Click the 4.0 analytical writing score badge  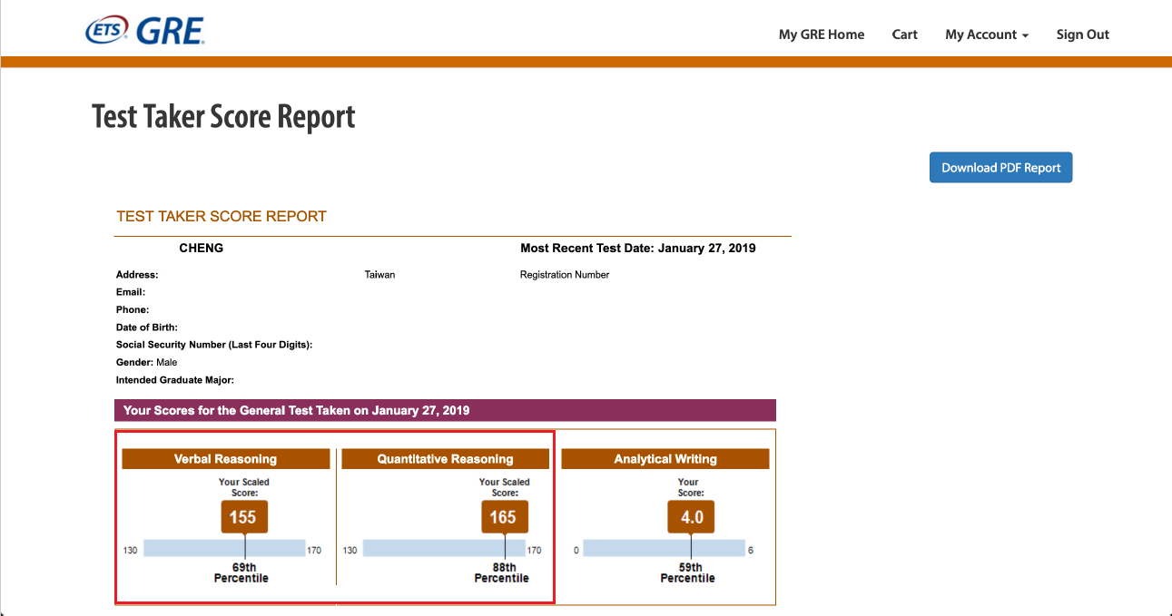692,517
